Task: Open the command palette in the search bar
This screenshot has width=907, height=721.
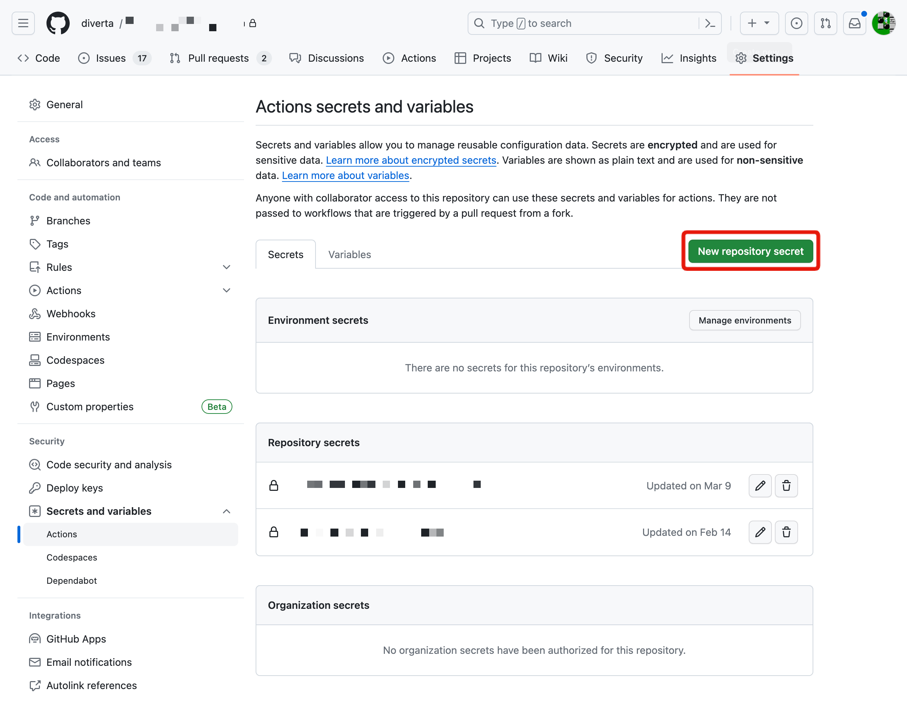Action: (710, 23)
